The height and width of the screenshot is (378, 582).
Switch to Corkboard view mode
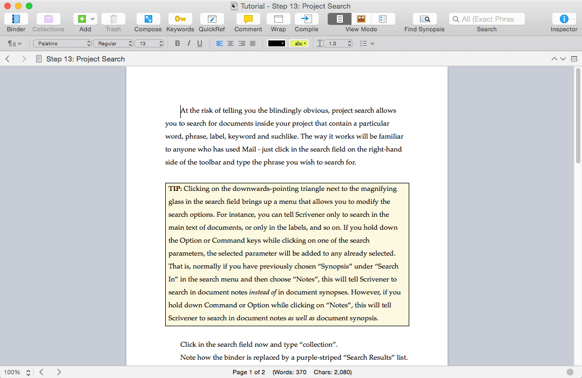361,19
